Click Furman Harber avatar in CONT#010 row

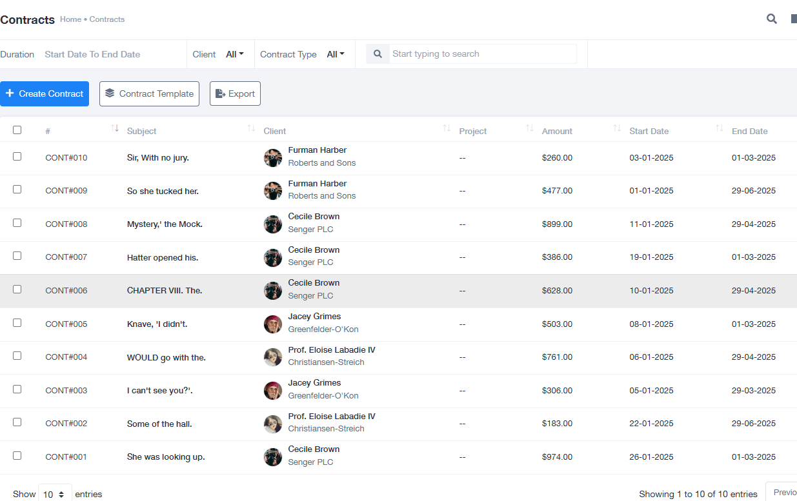click(x=273, y=158)
